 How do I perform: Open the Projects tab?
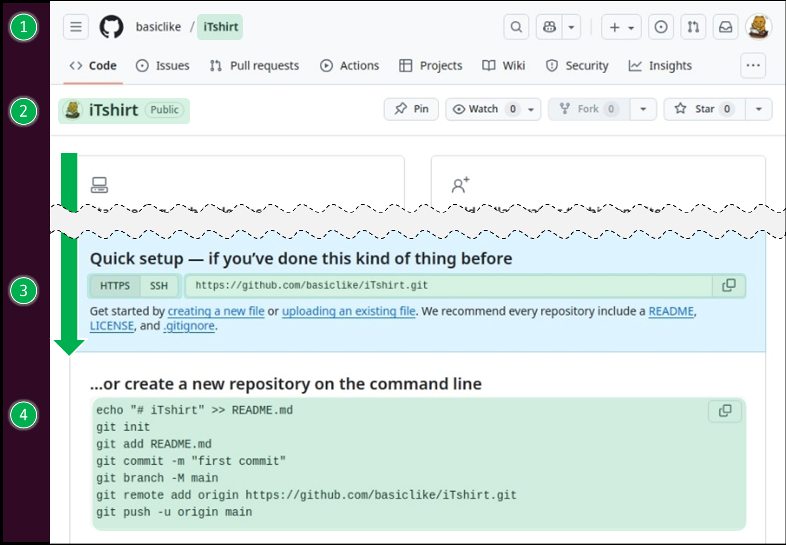(x=431, y=66)
